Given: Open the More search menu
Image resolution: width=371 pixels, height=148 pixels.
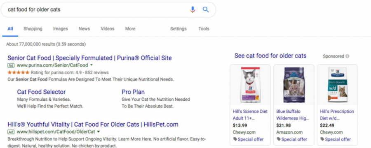Looking at the screenshot, I should coord(130,29).
